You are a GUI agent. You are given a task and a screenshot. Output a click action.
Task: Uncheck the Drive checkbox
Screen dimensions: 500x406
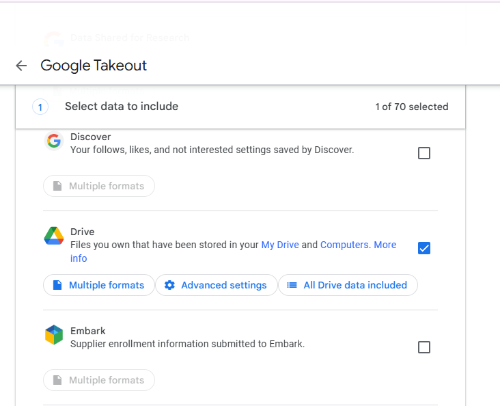[x=423, y=248]
